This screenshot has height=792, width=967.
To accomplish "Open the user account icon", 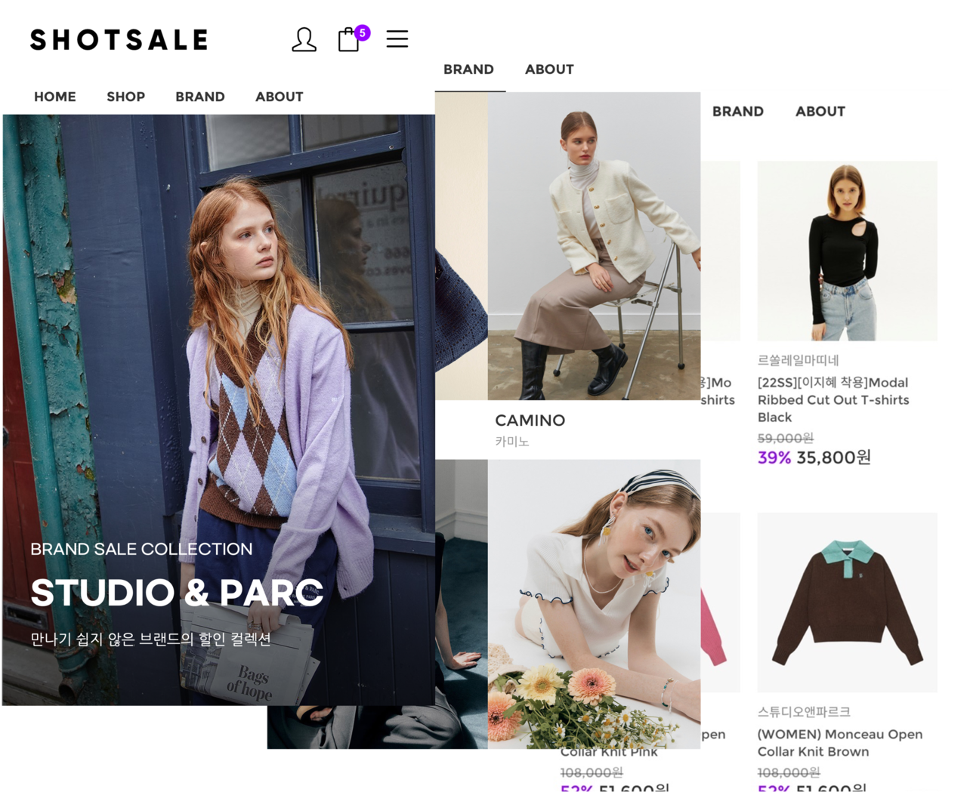I will [304, 39].
